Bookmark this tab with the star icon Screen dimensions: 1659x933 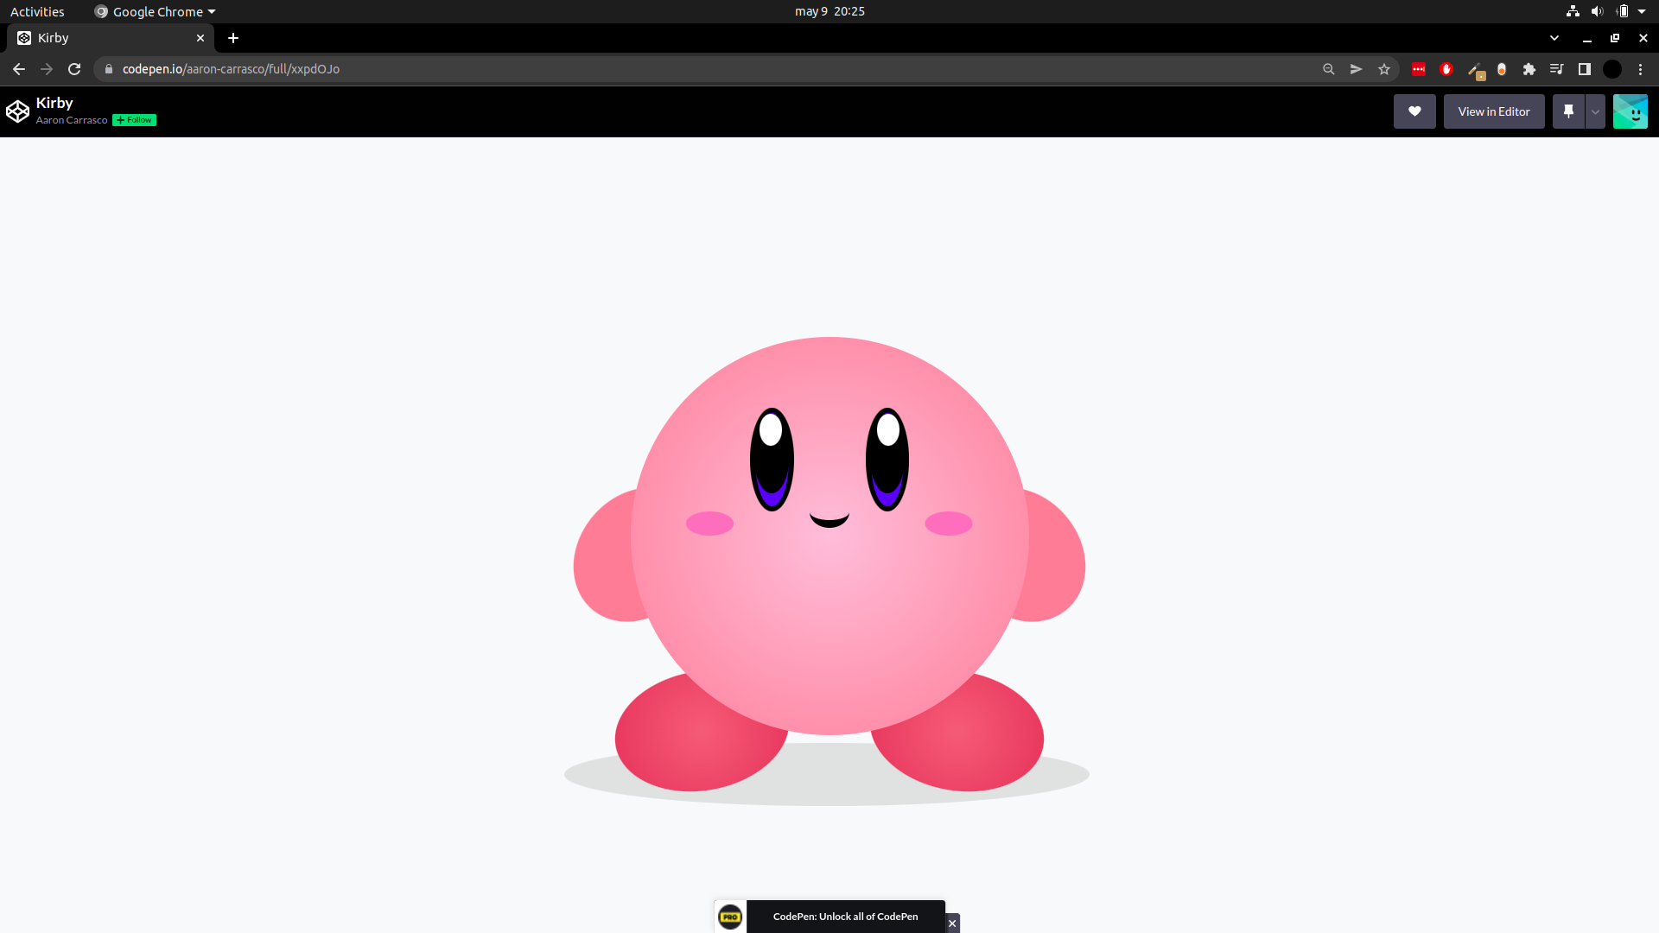1384,69
